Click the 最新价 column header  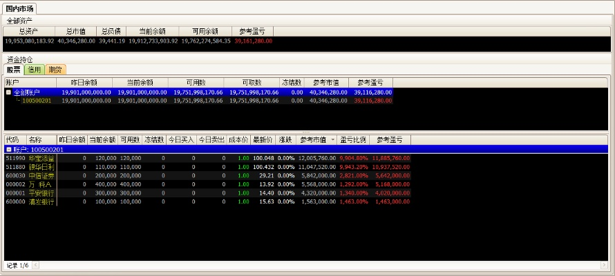[263, 140]
